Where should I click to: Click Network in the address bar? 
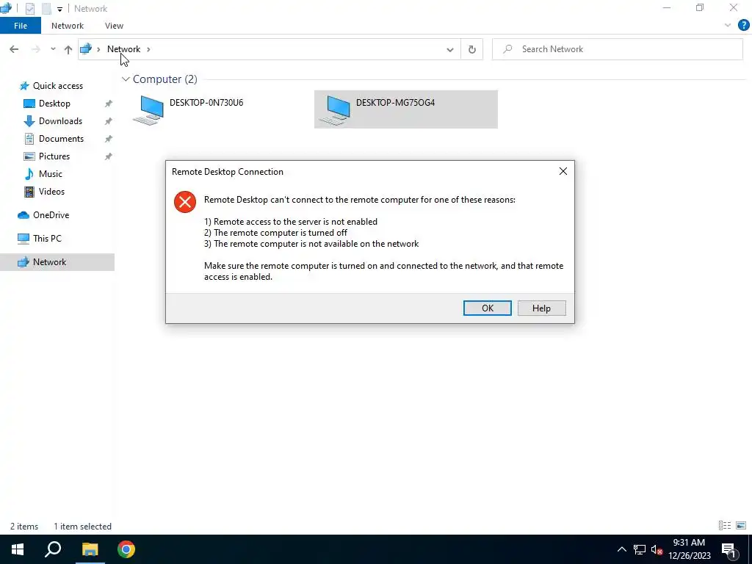pos(123,49)
